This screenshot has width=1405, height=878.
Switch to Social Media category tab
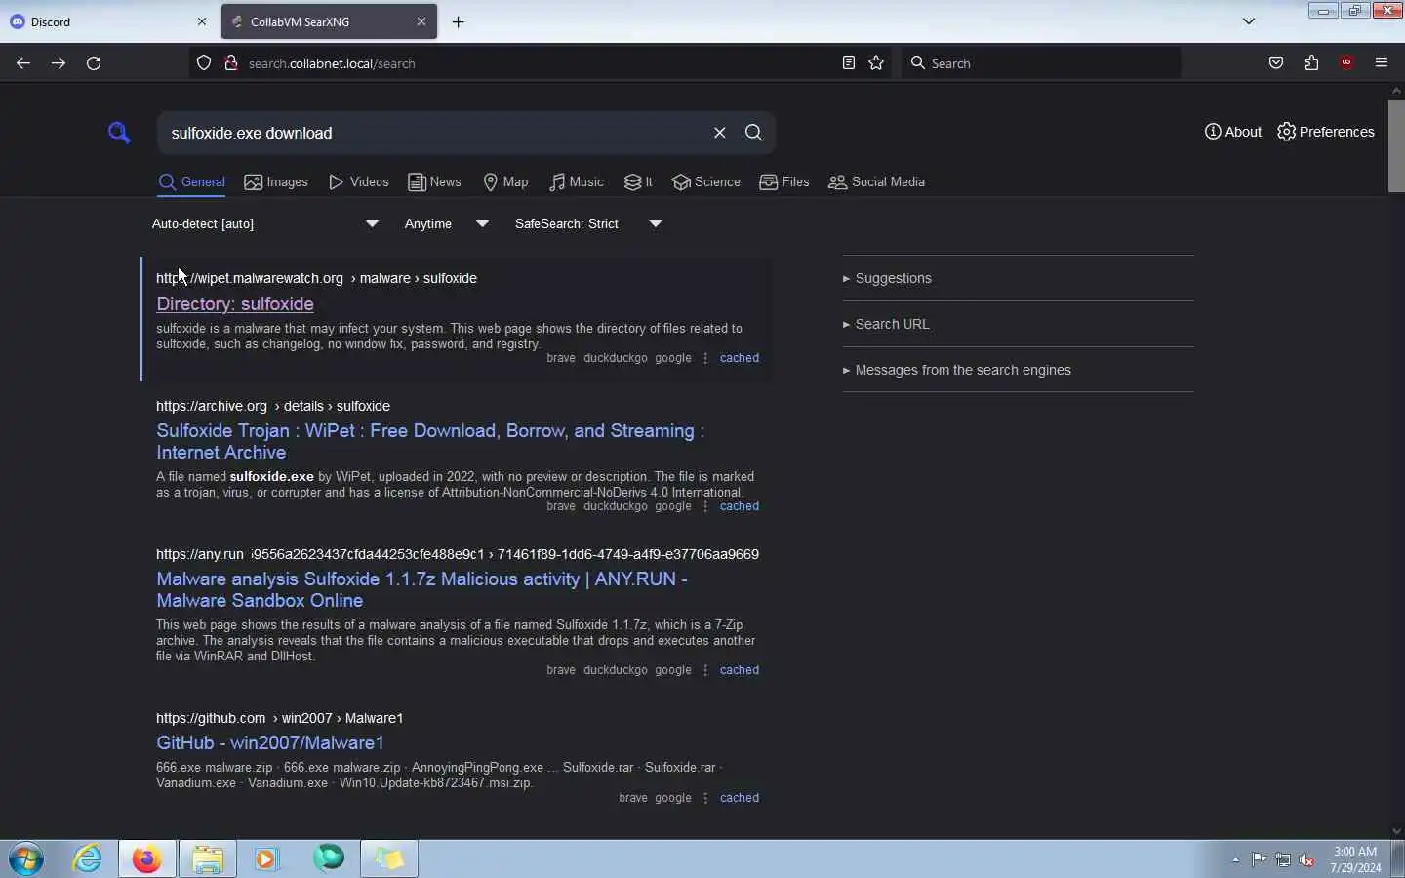coord(876,182)
